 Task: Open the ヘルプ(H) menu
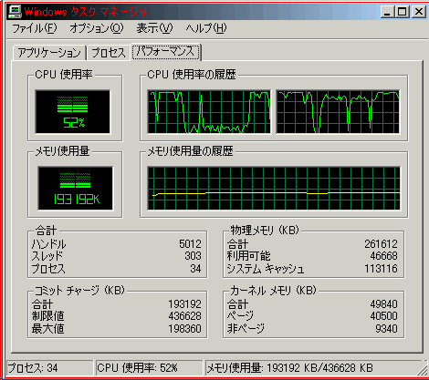pos(206,28)
